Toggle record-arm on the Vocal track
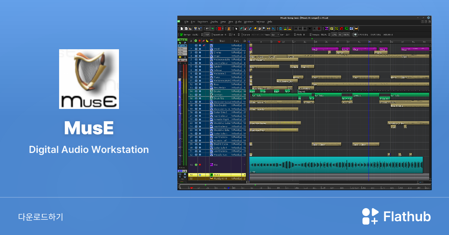Screen dimensions: 449x235 pos(203,49)
